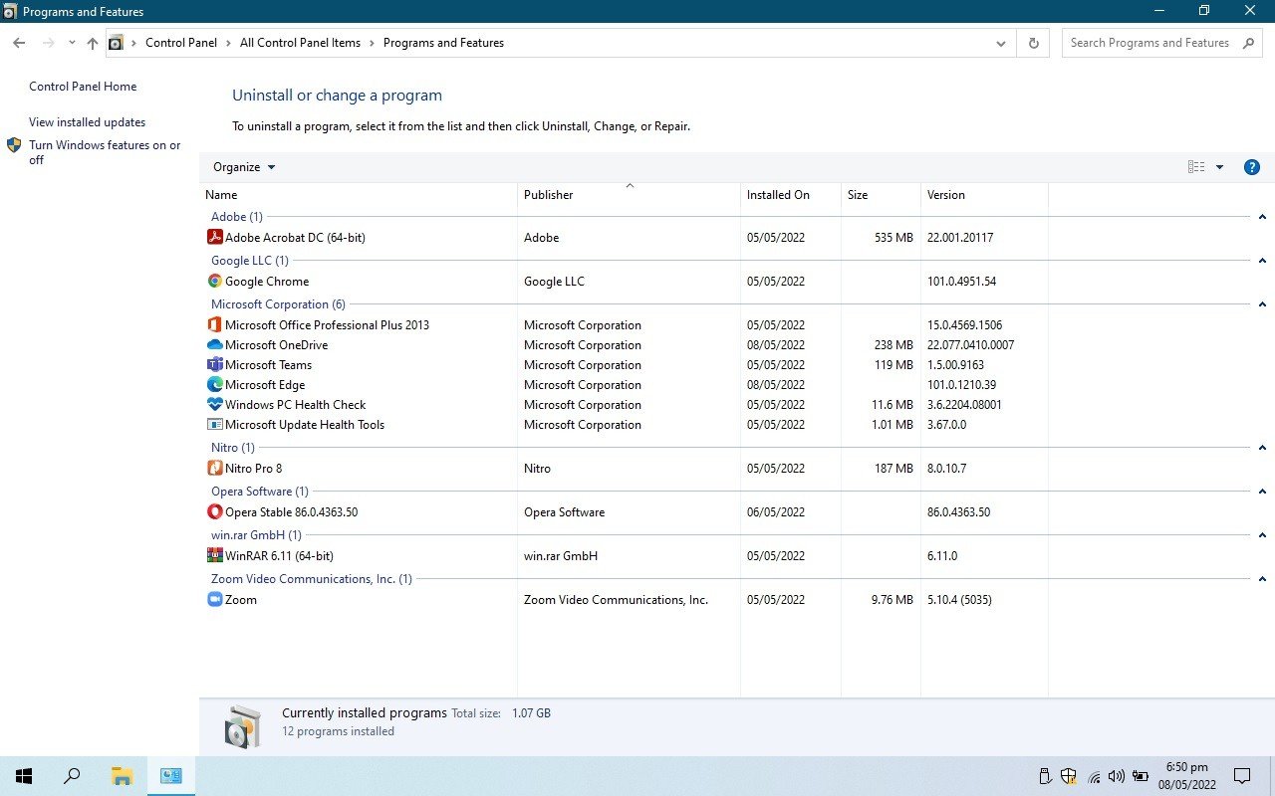Click the Adobe Acrobat DC program icon
This screenshot has width=1275, height=796.
214,238
